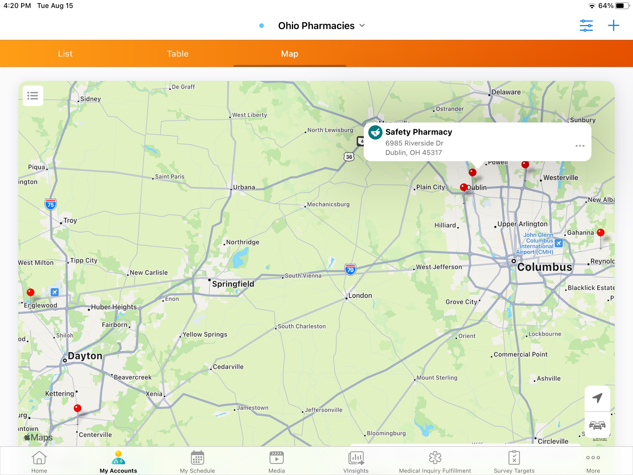
Task: Select the red pin near Englewood
Action: (31, 292)
